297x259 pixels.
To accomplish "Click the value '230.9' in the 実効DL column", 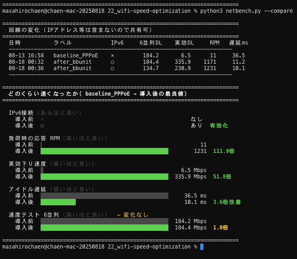I will [x=182, y=68].
